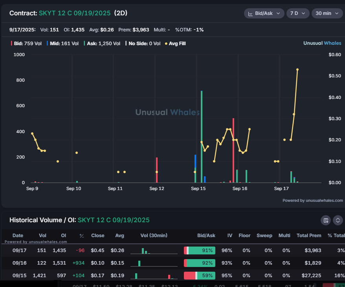Screen dimensions: 345x287
Task: Click the 09/17 volume sparkline
Action: tap(154, 251)
